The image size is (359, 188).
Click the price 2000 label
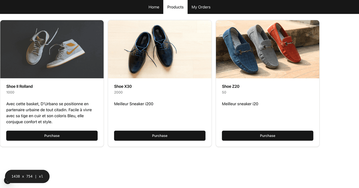pos(118,92)
